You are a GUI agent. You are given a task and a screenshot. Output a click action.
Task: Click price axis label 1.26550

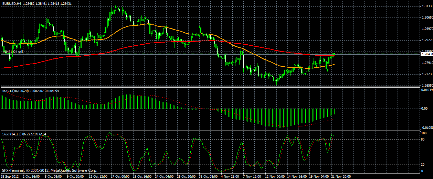point(427,86)
